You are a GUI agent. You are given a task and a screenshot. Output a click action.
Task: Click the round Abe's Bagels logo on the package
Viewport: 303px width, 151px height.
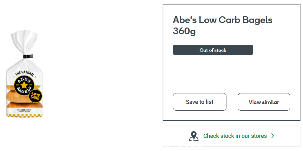pyautogui.click(x=24, y=85)
